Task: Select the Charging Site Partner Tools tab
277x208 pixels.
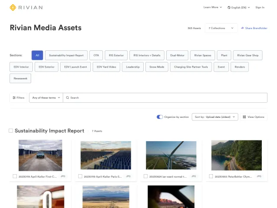Action: click(191, 67)
